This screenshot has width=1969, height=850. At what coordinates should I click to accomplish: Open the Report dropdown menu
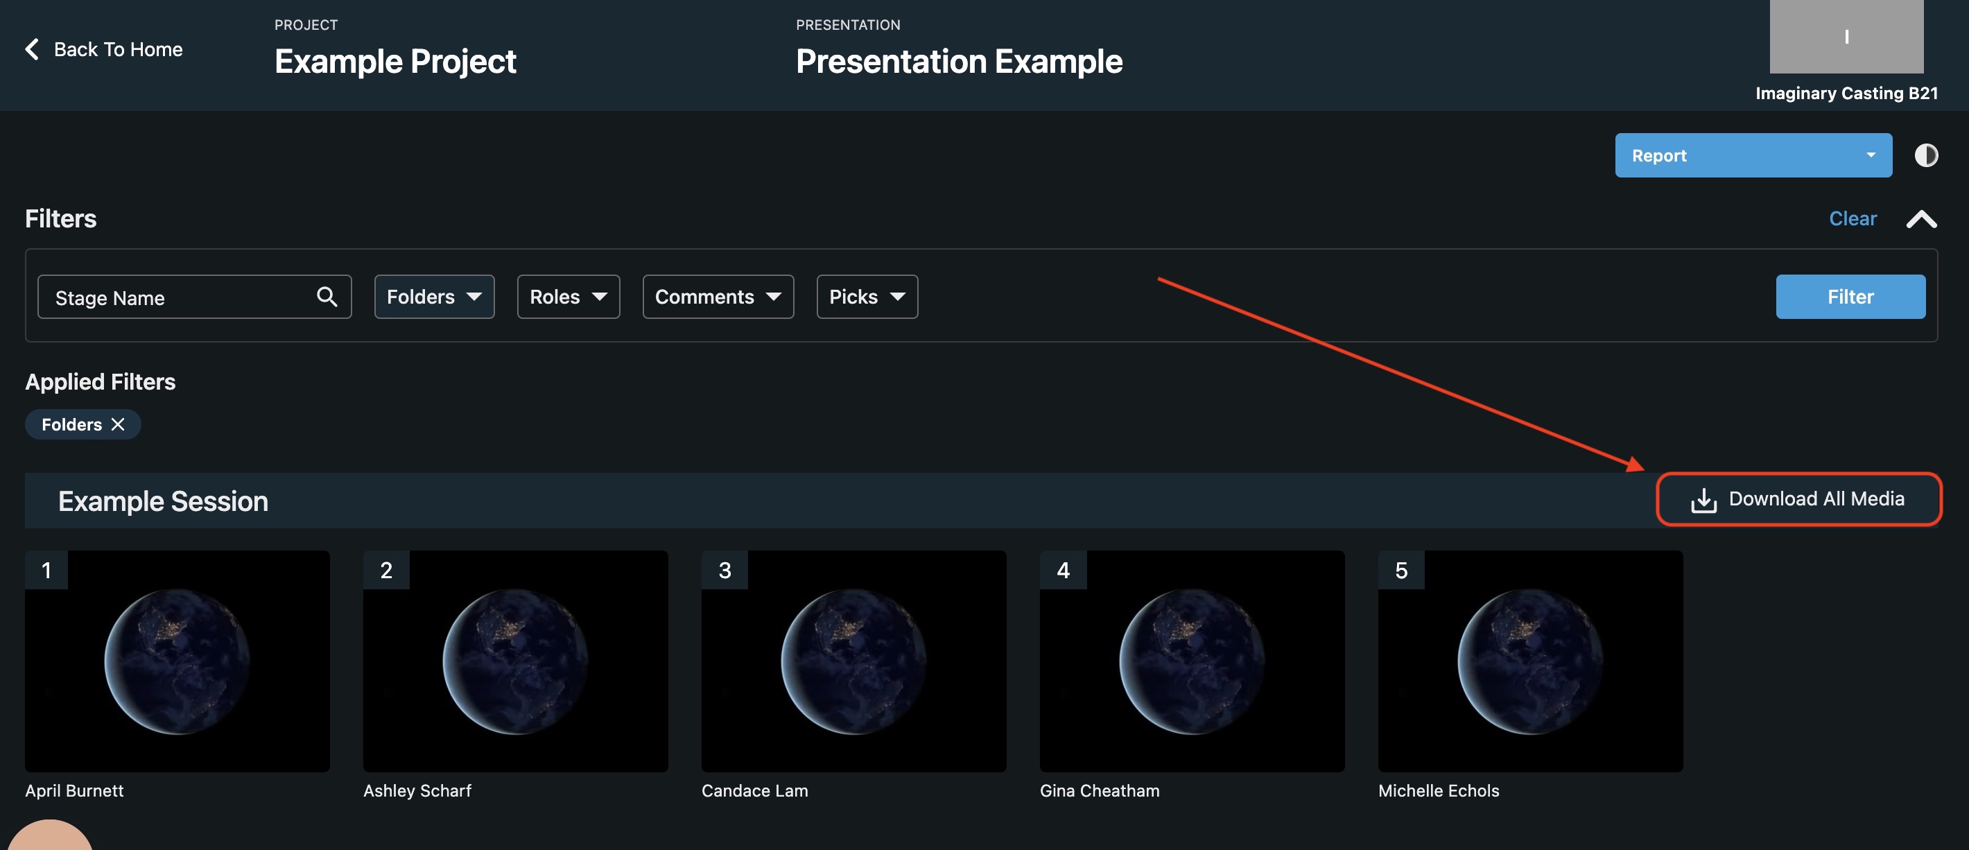[x=1753, y=155]
